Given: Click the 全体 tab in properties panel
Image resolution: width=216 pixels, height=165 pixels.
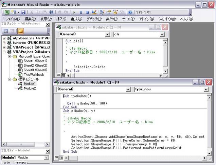Looking at the screenshot, I should (7, 163).
